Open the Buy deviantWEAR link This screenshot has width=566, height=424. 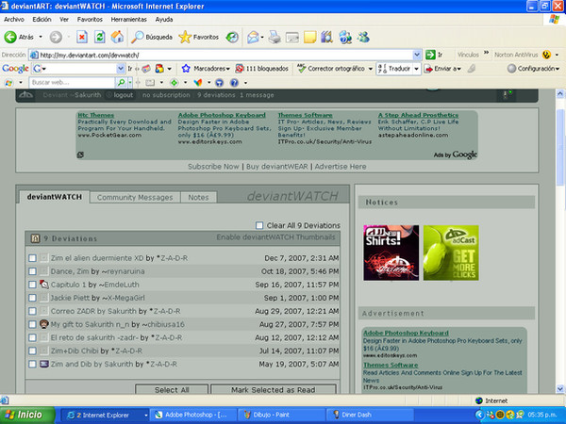[276, 167]
